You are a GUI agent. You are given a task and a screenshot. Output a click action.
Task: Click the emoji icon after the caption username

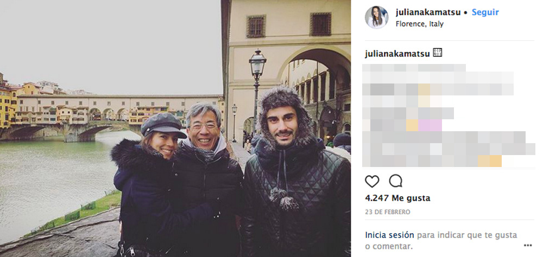pyautogui.click(x=437, y=53)
